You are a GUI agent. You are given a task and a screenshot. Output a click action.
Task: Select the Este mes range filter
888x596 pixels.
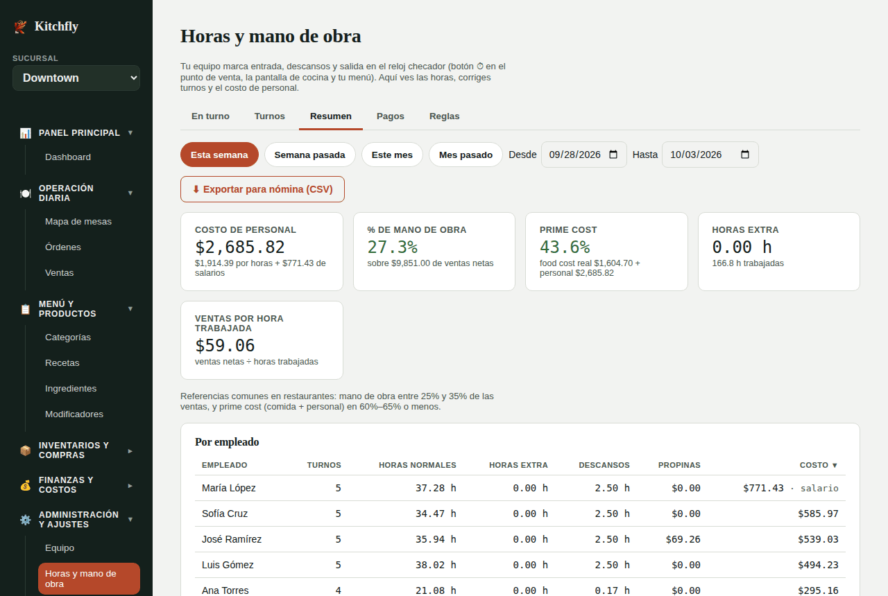point(392,155)
